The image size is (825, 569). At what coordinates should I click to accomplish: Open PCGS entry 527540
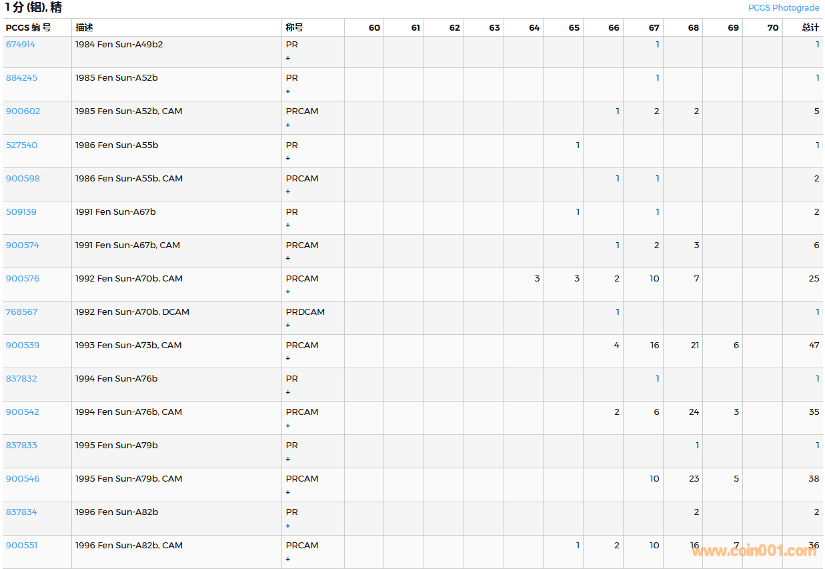(22, 145)
